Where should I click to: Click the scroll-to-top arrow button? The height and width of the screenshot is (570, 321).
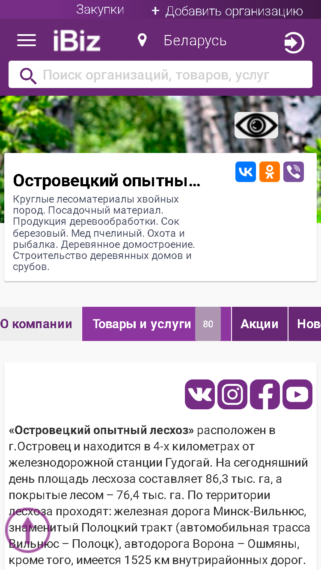tap(28, 530)
